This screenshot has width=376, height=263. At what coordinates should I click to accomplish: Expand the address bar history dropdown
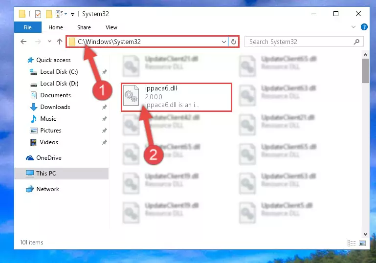[x=224, y=42]
